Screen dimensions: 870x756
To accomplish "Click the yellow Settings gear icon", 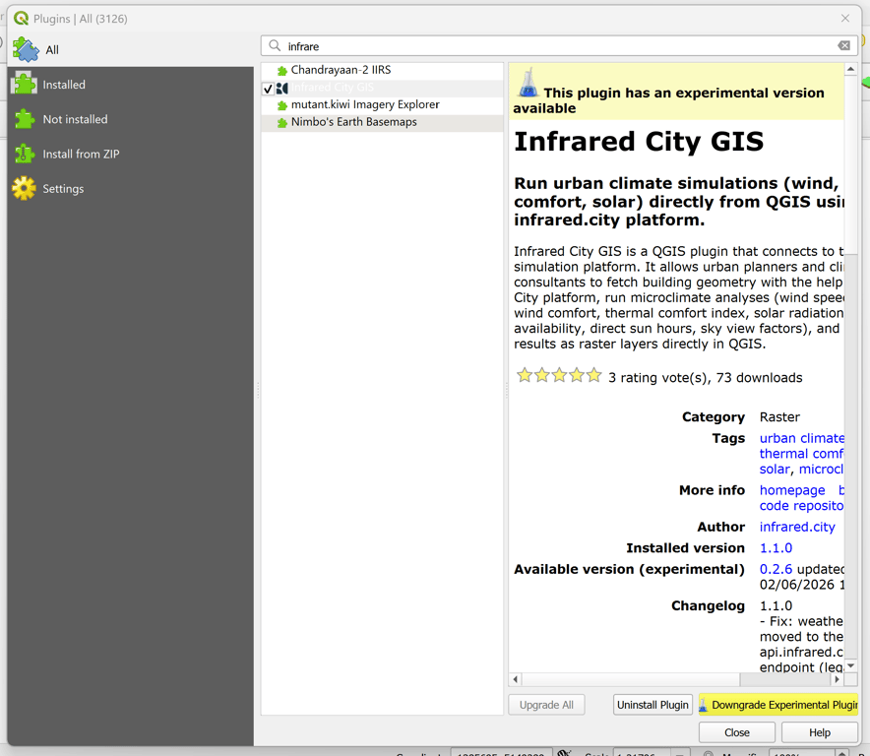I will 24,189.
